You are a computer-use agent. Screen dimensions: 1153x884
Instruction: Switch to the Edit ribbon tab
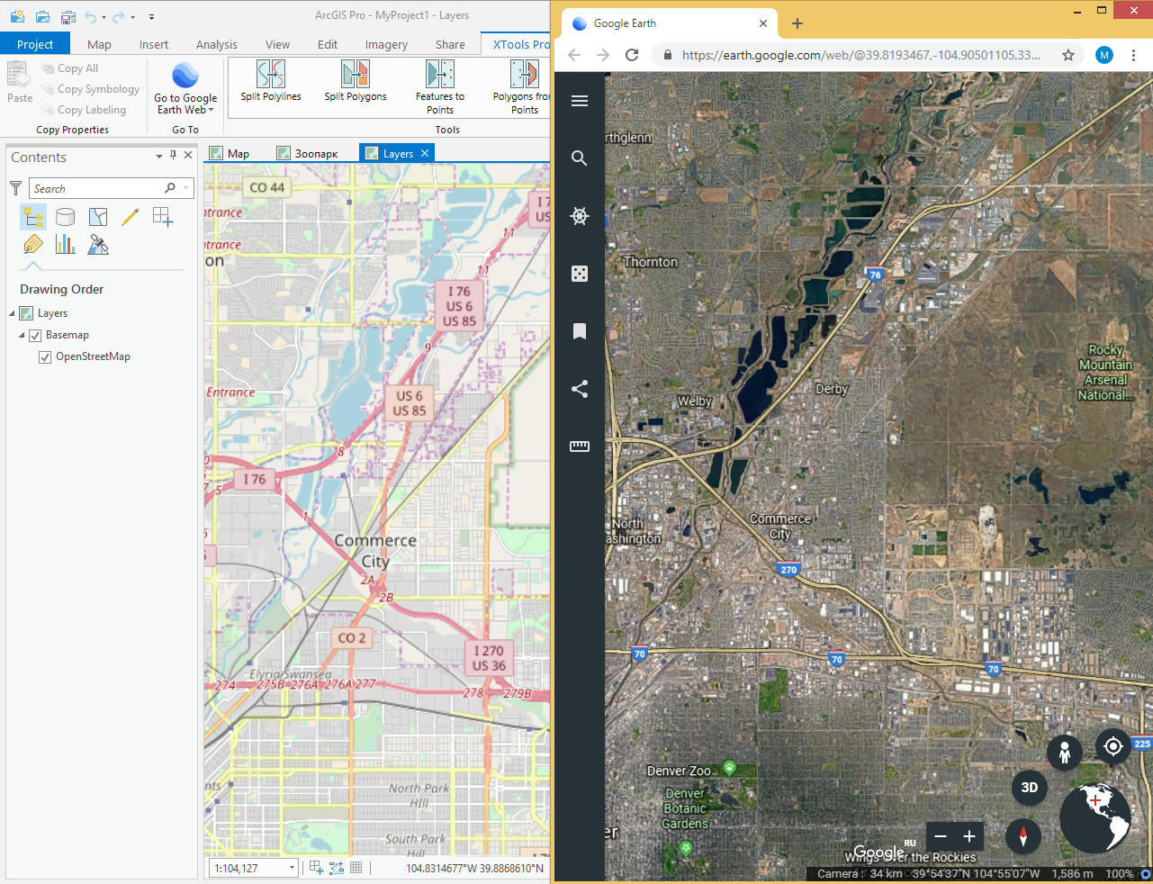pyautogui.click(x=328, y=44)
